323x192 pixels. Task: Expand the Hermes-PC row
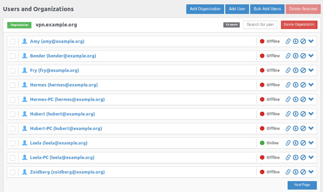coord(311,99)
